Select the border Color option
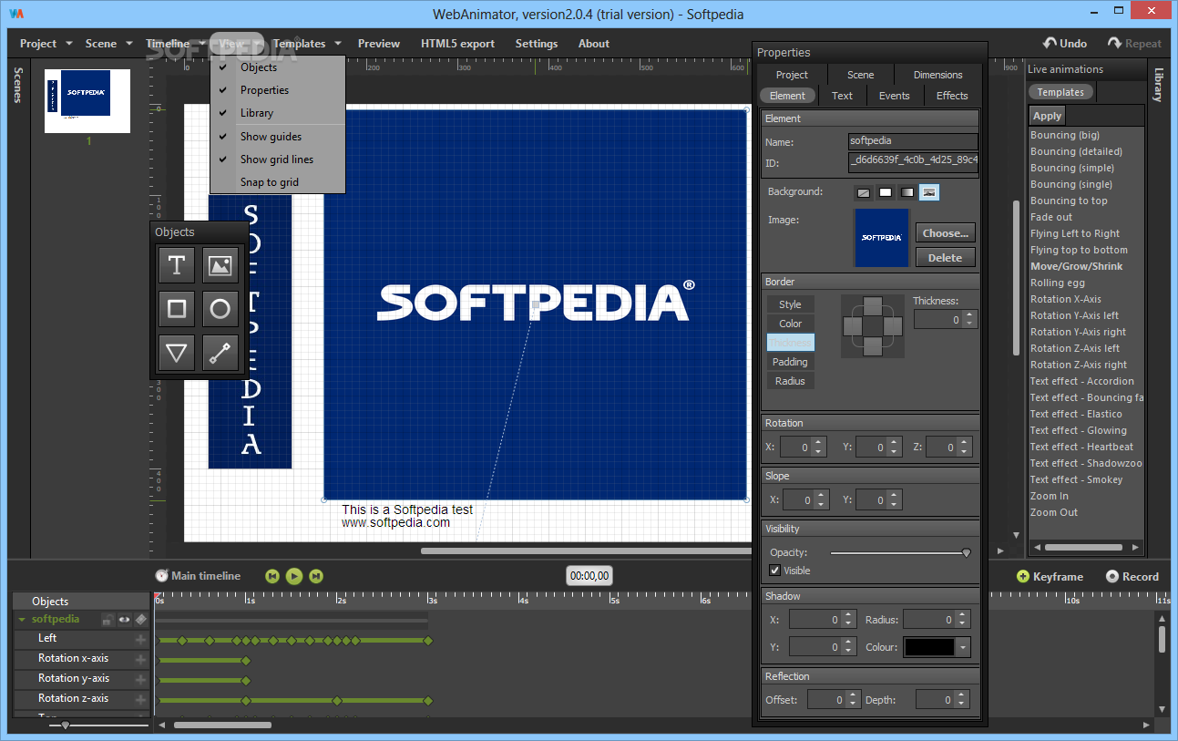 [790, 324]
